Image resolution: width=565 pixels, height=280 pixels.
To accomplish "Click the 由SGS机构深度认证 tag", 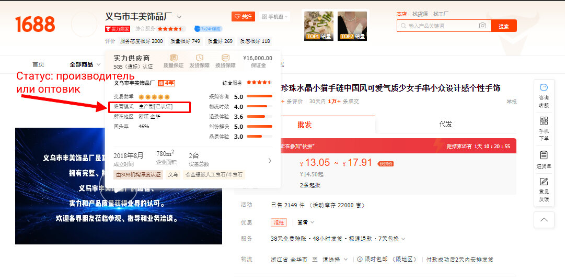I will point(139,175).
